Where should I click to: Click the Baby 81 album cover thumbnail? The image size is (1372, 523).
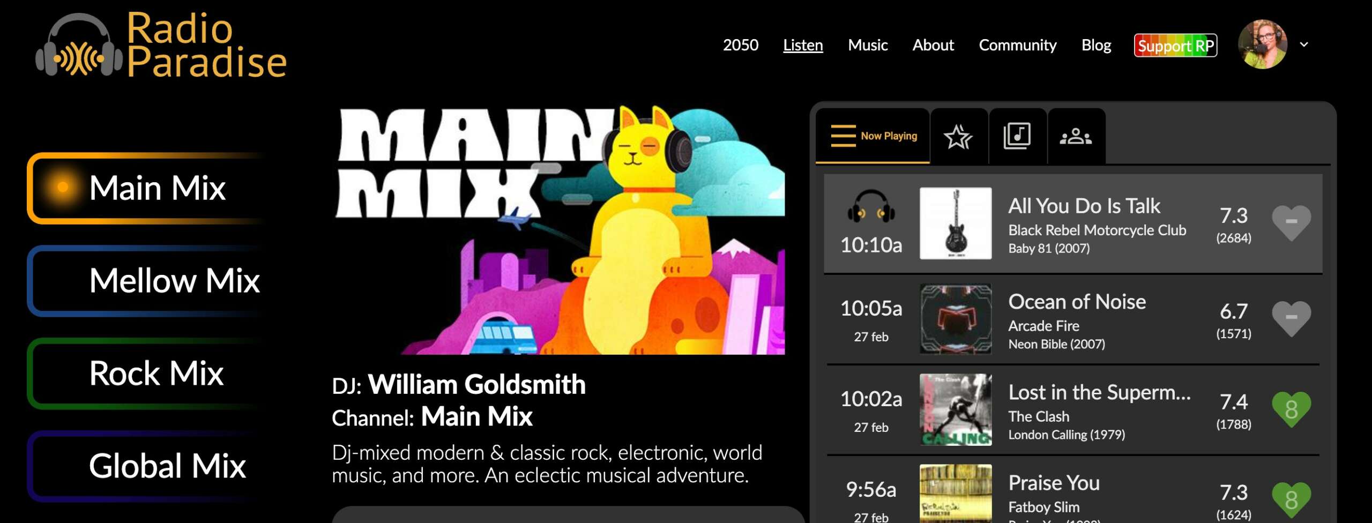(956, 223)
